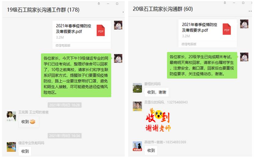This screenshot has width=254, height=158.
Task: Maximize the 20级 chat window
Action: [x=243, y=3]
